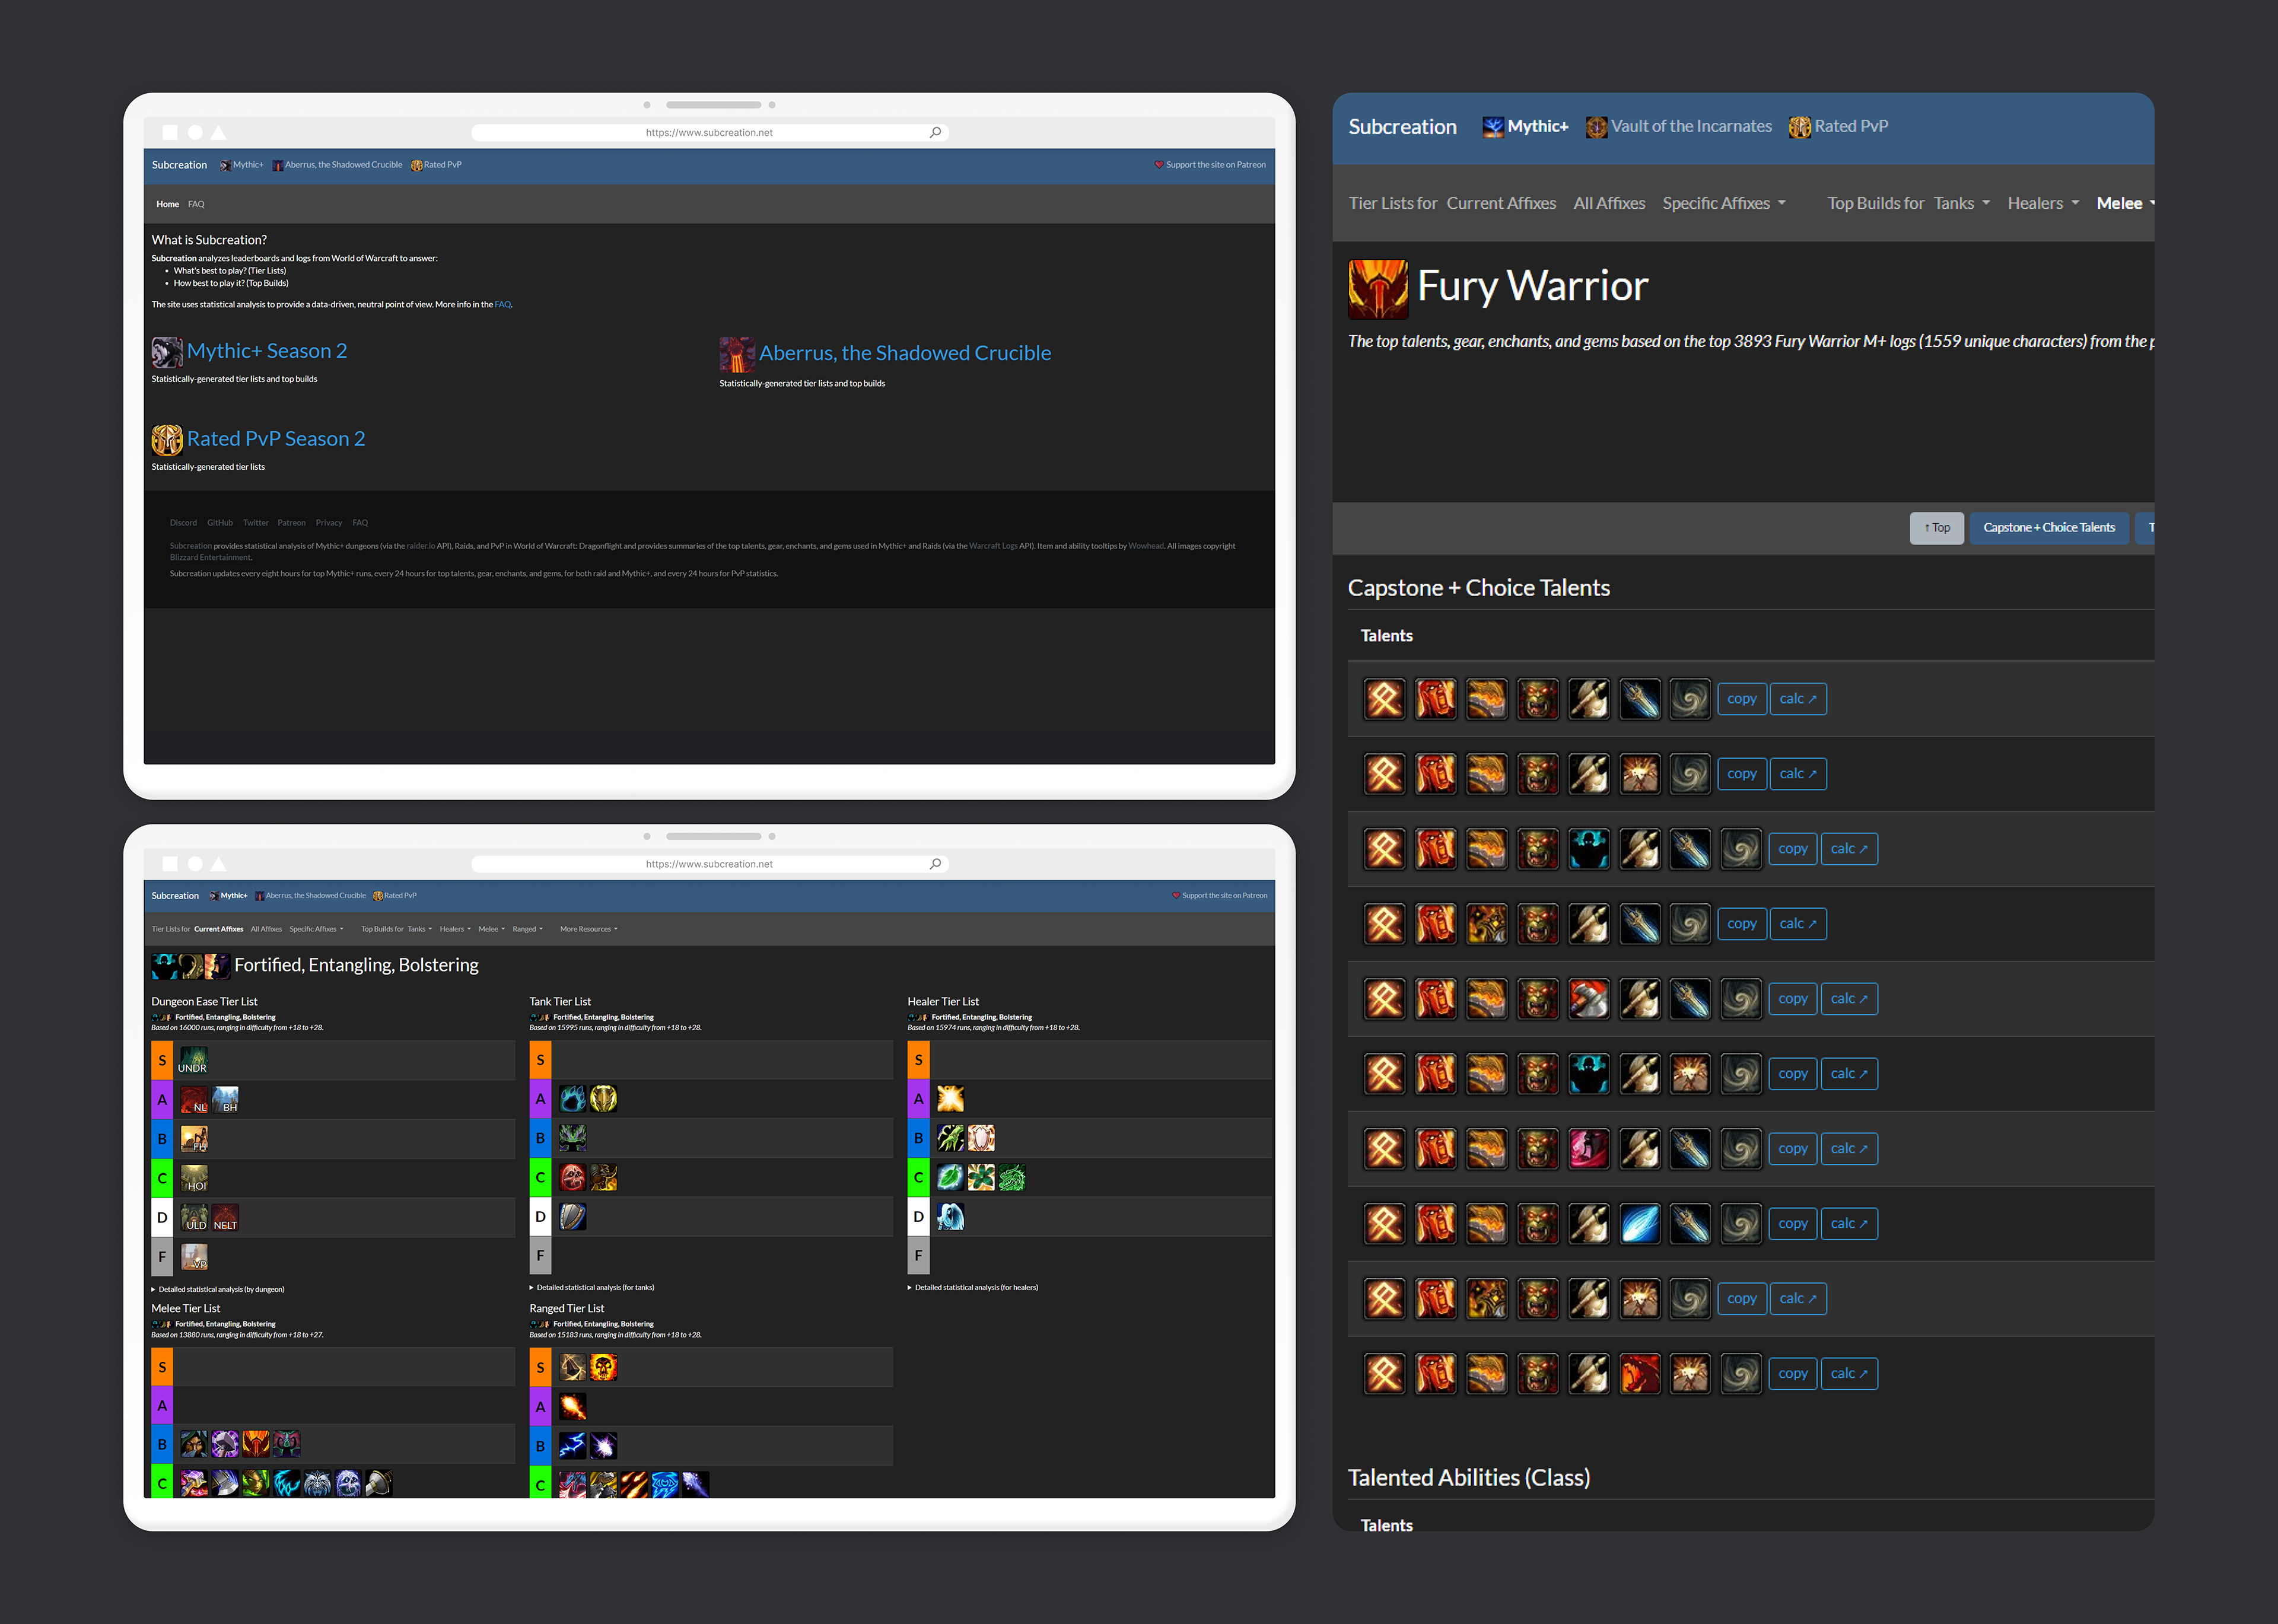Click the golden helm tank icon in A tier
Screen dimensions: 2278x1624
(x=603, y=1099)
